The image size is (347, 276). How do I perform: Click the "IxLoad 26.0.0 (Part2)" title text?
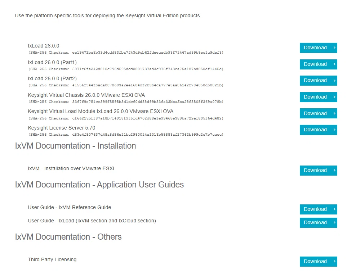52,78
